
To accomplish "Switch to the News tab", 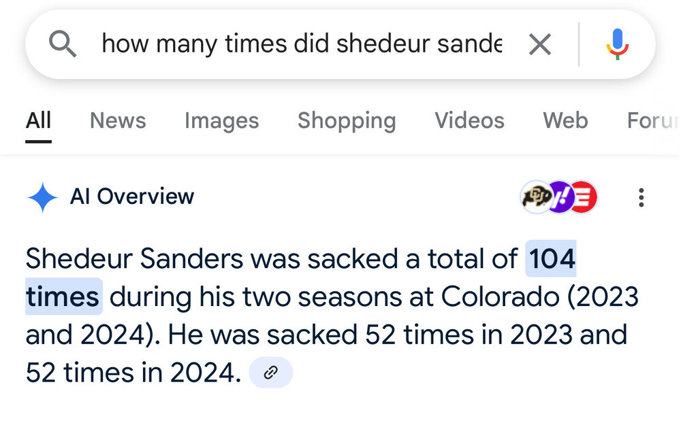I will click(x=118, y=120).
